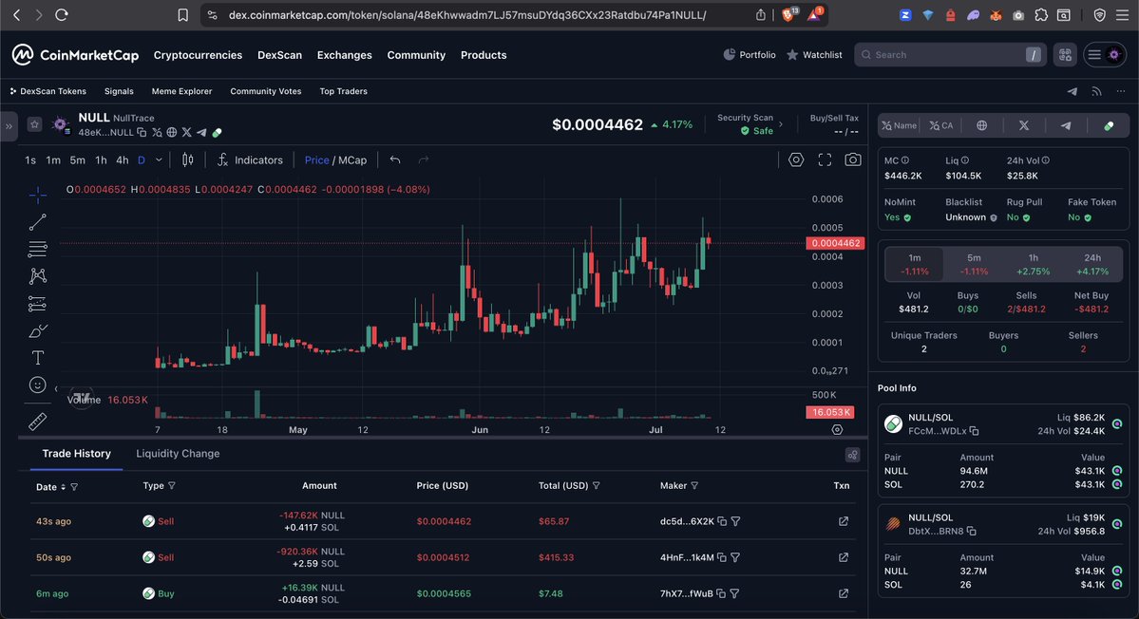Undo the last chart action

click(x=395, y=159)
